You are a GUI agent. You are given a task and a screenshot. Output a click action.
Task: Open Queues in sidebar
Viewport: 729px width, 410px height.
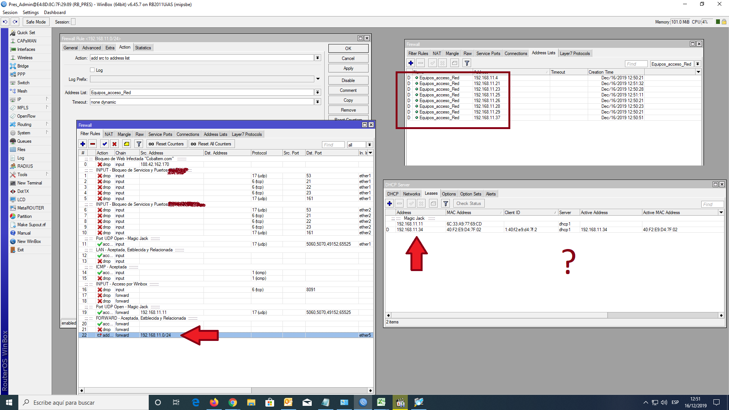pos(24,141)
